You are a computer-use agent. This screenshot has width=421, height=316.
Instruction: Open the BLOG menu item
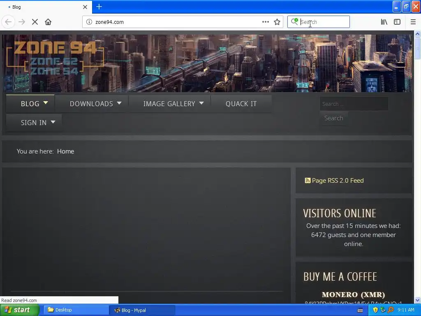point(30,104)
